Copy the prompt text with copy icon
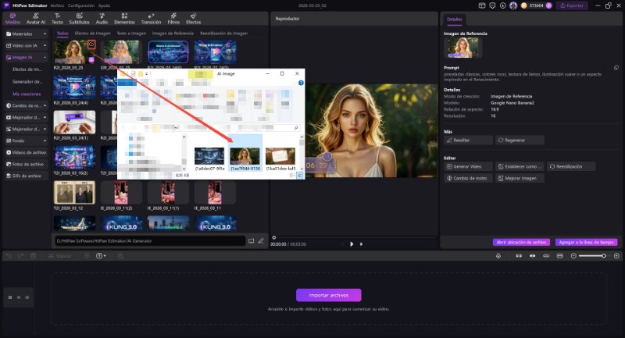Screen dimensions: 625x338 [x=616, y=68]
